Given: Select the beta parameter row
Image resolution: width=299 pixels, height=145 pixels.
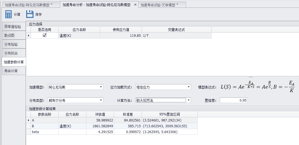Looking at the screenshot, I should 112,132.
